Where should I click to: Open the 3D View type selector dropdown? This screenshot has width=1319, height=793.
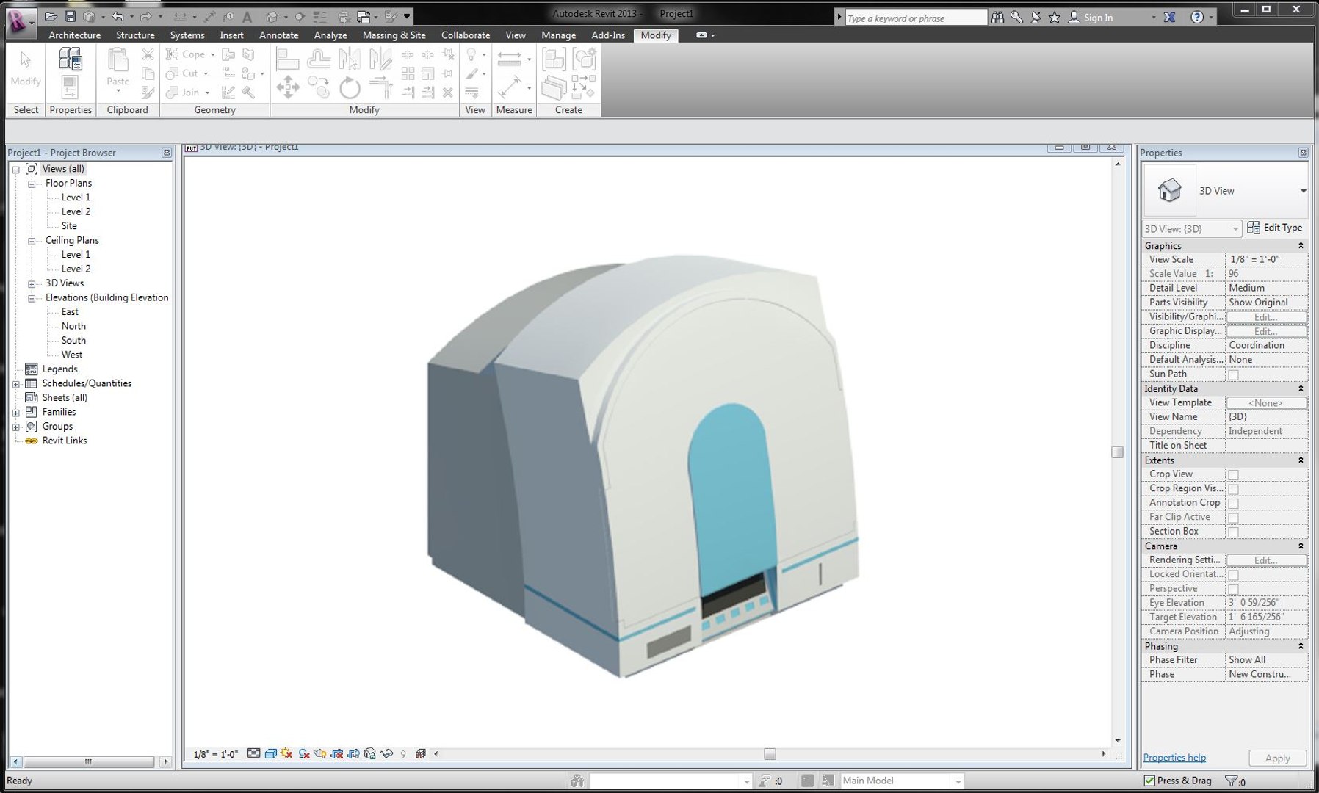pyautogui.click(x=1304, y=191)
